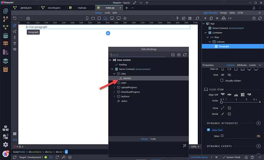Click the Inner Text Value input field
This screenshot has width=264, height=160.
[240, 136]
